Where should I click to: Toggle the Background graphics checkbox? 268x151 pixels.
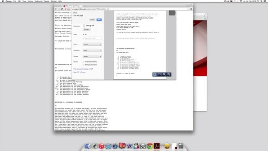coord(84,65)
